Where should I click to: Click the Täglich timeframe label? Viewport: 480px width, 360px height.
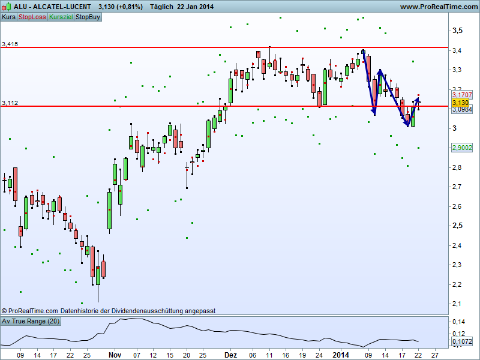point(161,7)
